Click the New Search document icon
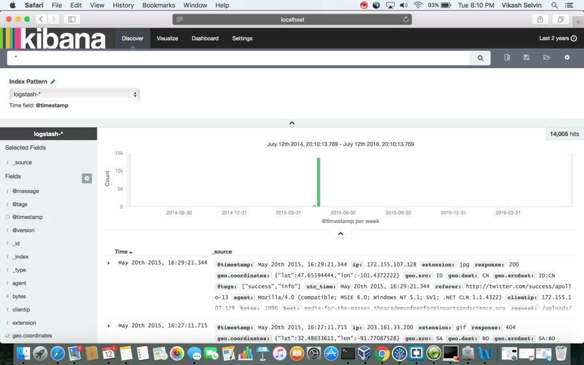The image size is (584, 365). click(507, 57)
